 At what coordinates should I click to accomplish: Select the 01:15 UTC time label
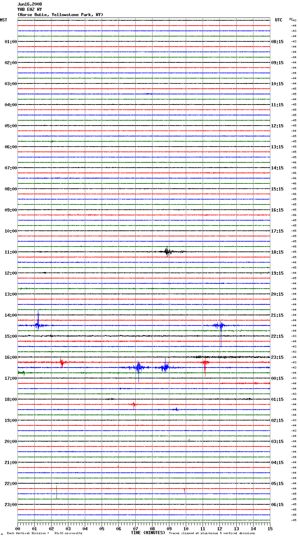pos(277,399)
